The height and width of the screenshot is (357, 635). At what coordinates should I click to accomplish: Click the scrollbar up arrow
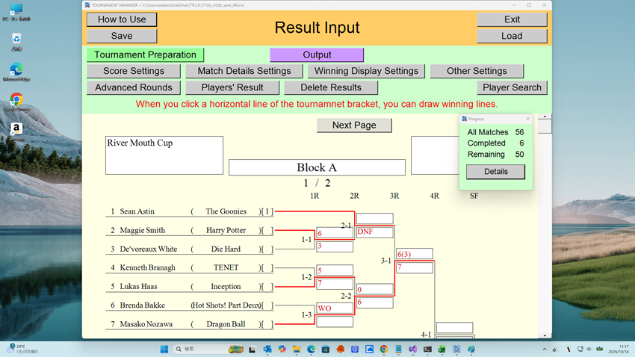[x=545, y=117]
